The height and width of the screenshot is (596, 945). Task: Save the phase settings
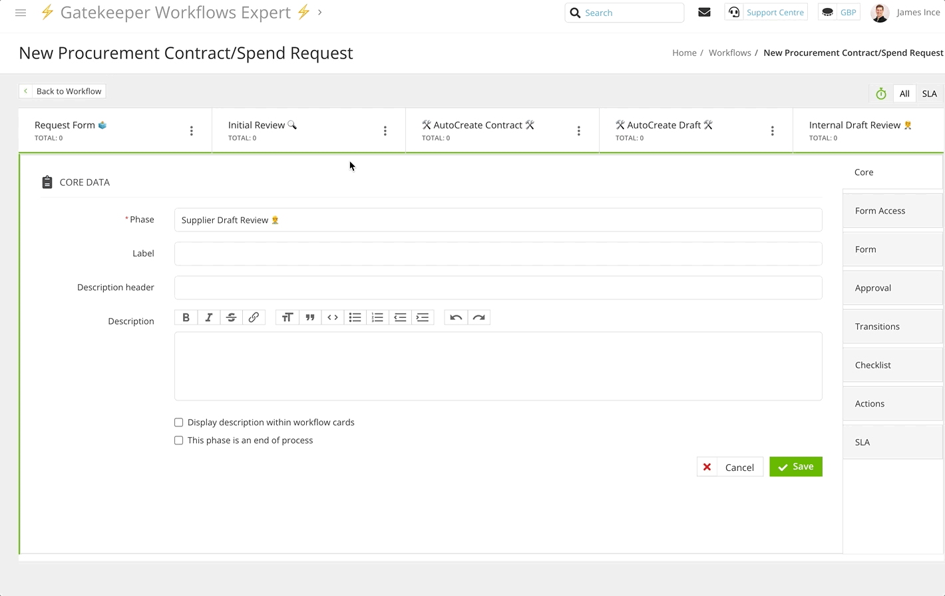tap(796, 466)
